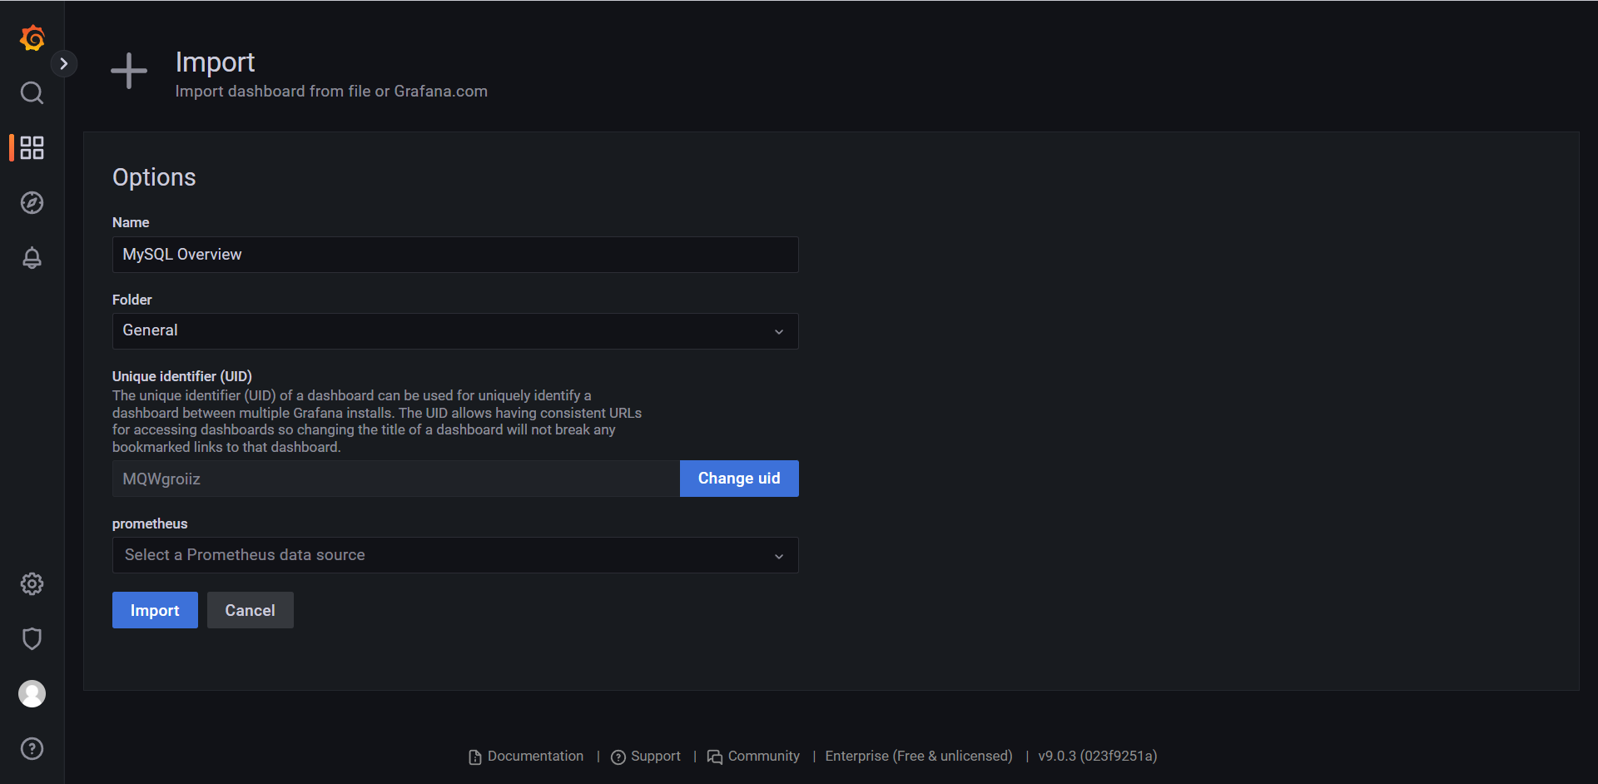Screen dimensions: 1598x784
Task: Click the Support question icon in footer
Action: coord(618,757)
